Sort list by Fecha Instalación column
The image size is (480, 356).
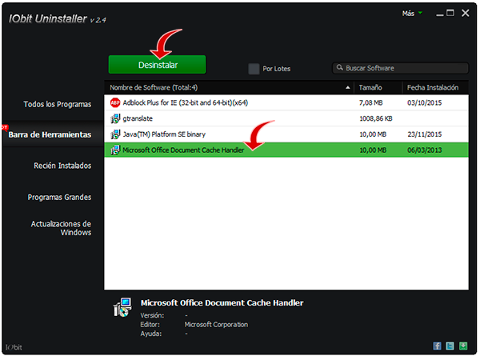432,87
